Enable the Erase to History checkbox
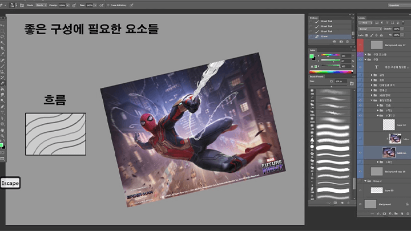This screenshot has height=231, width=411. (x=108, y=5)
